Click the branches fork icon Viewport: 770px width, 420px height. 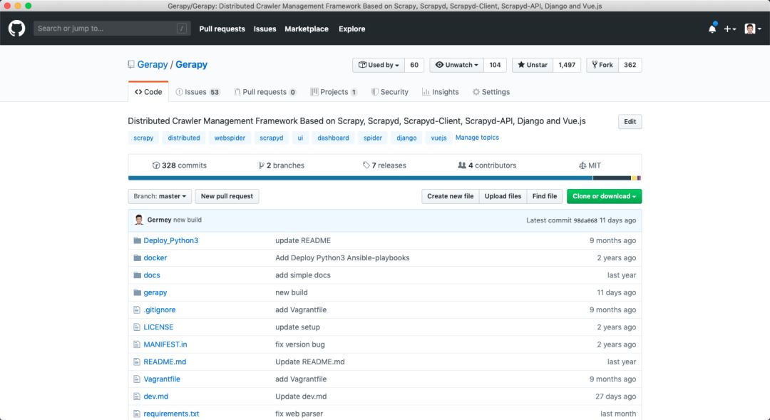261,165
